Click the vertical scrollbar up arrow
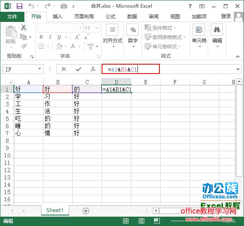 click(240, 82)
